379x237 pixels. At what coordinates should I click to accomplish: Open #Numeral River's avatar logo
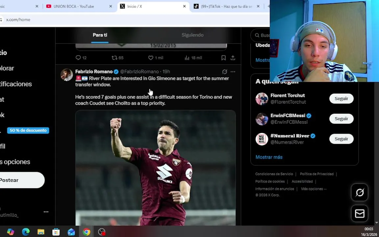tap(262, 139)
